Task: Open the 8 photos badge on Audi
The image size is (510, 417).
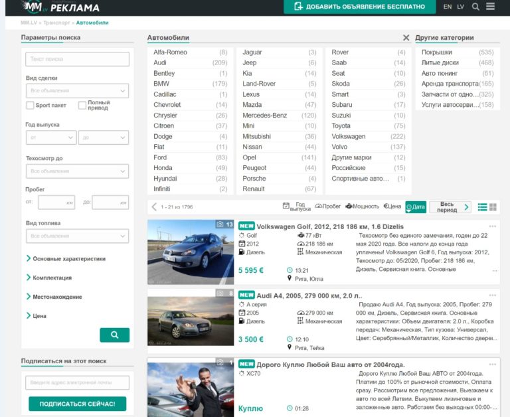Action: pyautogui.click(x=224, y=293)
